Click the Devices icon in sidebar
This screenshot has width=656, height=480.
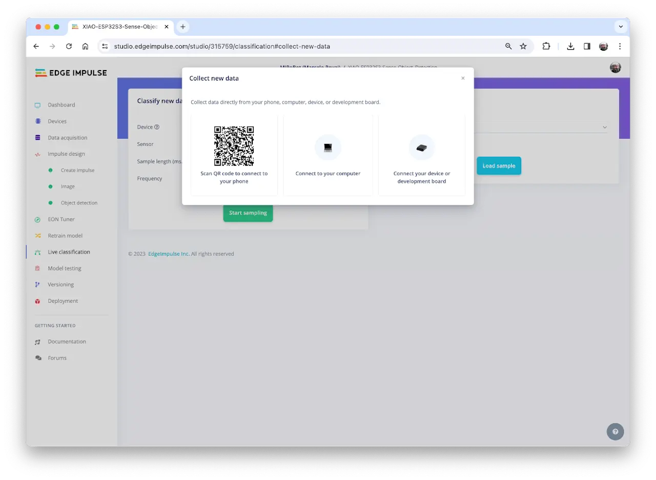click(37, 121)
